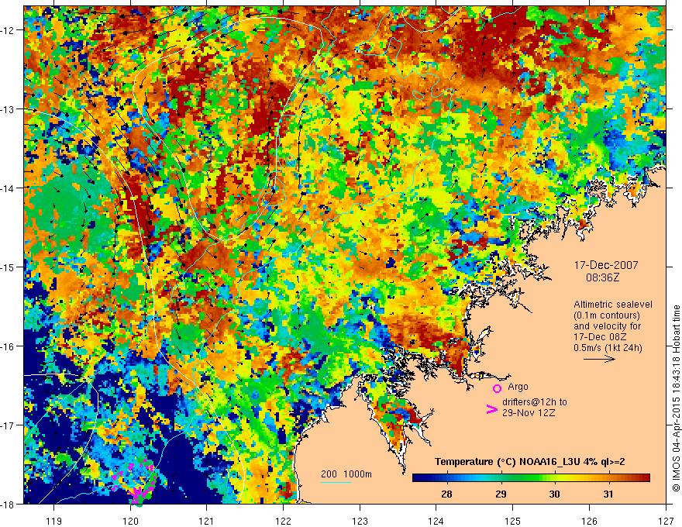Screen dimensions: 682x527
Task: Click the latitude axis label -14
Action: click(x=9, y=188)
